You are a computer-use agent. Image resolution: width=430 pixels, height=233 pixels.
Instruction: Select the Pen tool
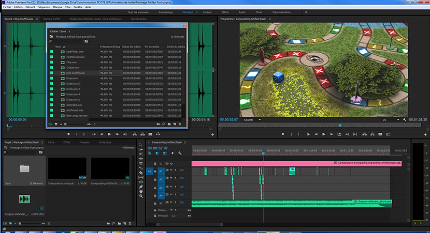(x=141, y=187)
